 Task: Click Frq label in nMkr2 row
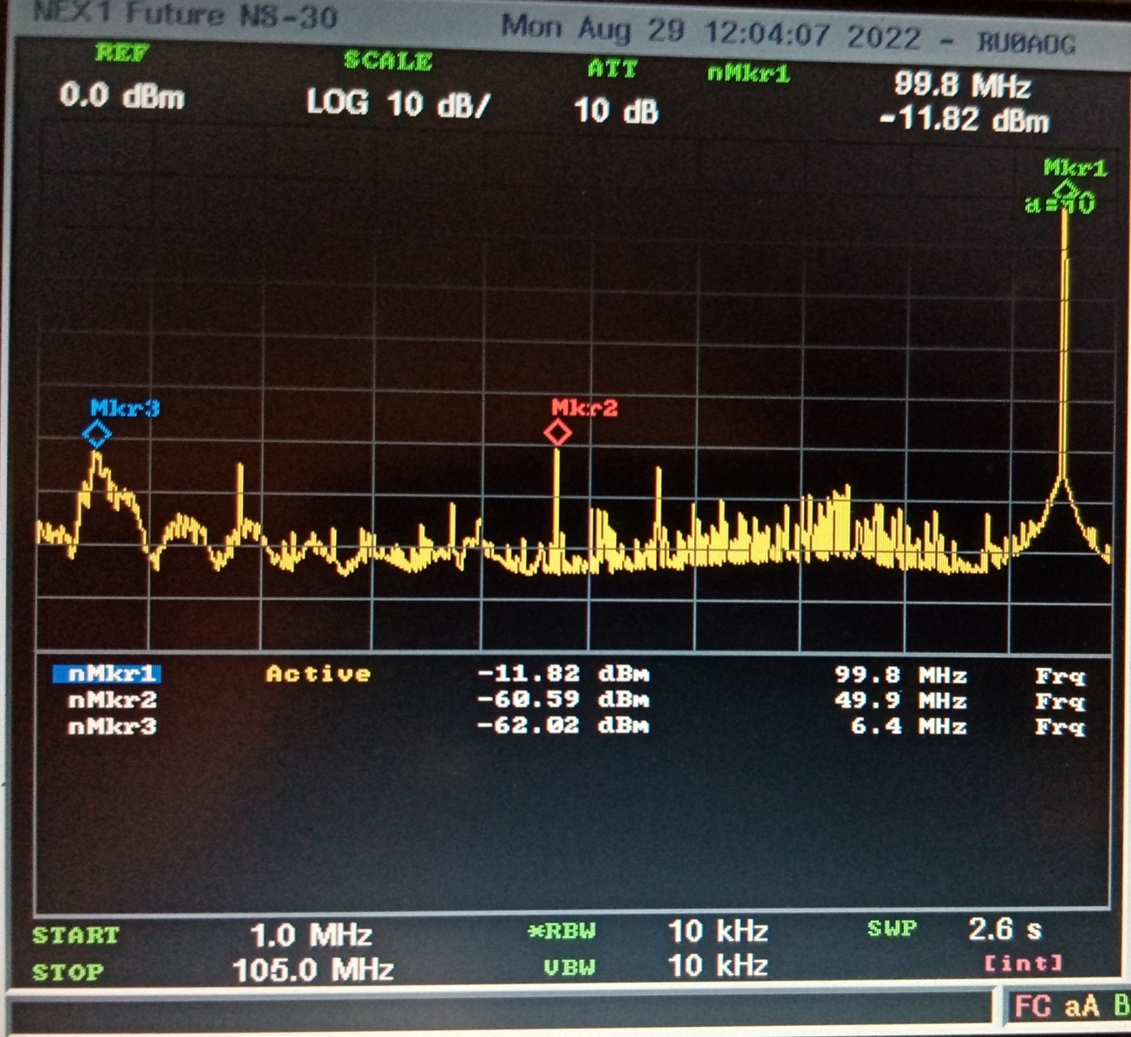click(1060, 702)
